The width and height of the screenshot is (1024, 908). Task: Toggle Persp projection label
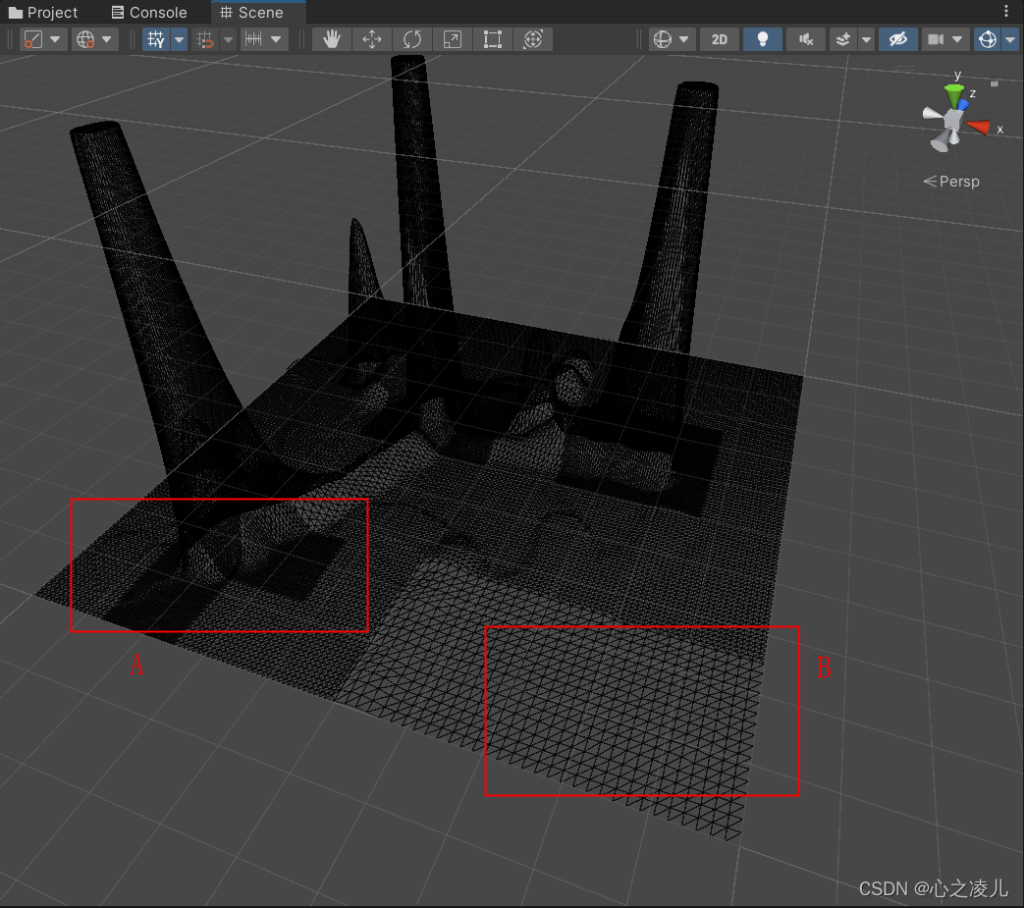pos(951,182)
